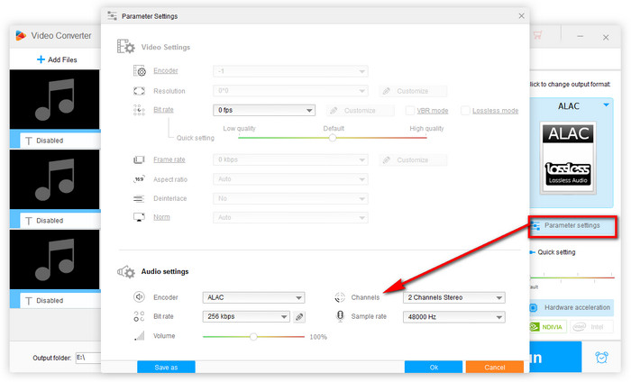Open the 2 Channels Stereo dropdown
Image resolution: width=631 pixels, height=382 pixels.
point(454,297)
